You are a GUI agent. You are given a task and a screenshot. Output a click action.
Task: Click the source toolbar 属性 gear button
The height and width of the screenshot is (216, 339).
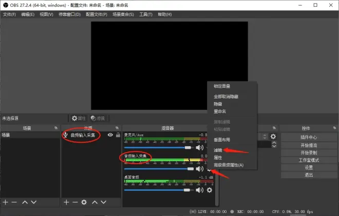(79, 118)
